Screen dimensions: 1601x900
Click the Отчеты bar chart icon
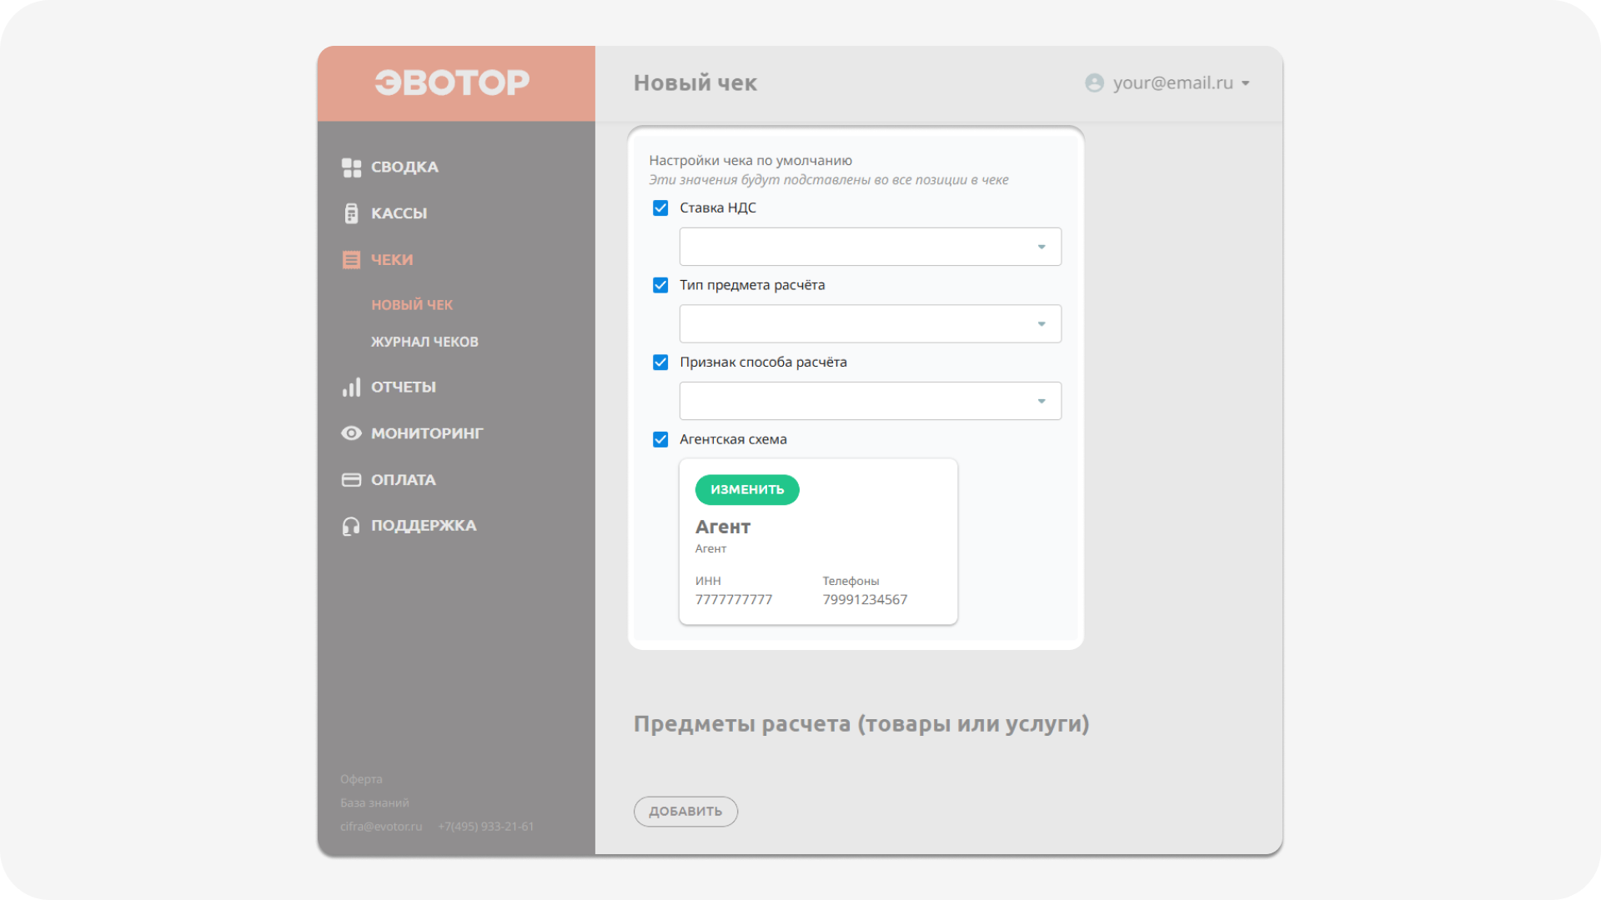coord(351,387)
